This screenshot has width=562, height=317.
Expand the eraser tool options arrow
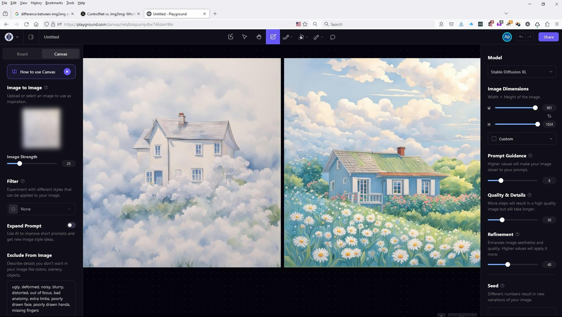pos(307,37)
